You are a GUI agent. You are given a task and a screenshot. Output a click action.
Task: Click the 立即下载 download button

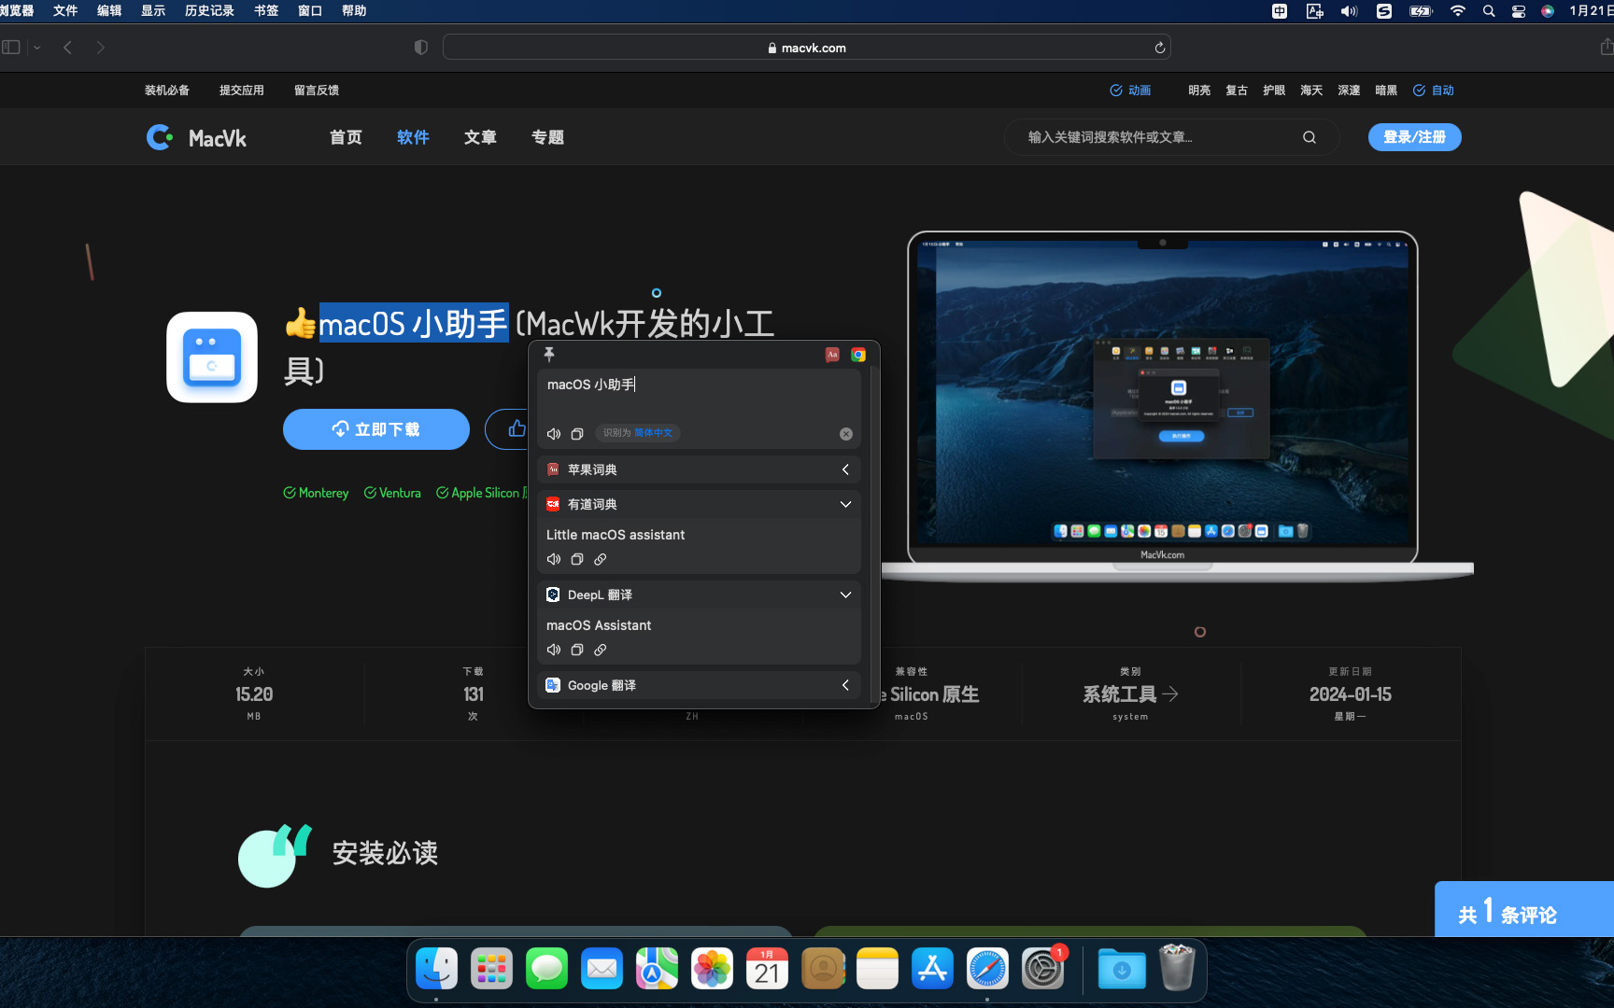(x=375, y=429)
